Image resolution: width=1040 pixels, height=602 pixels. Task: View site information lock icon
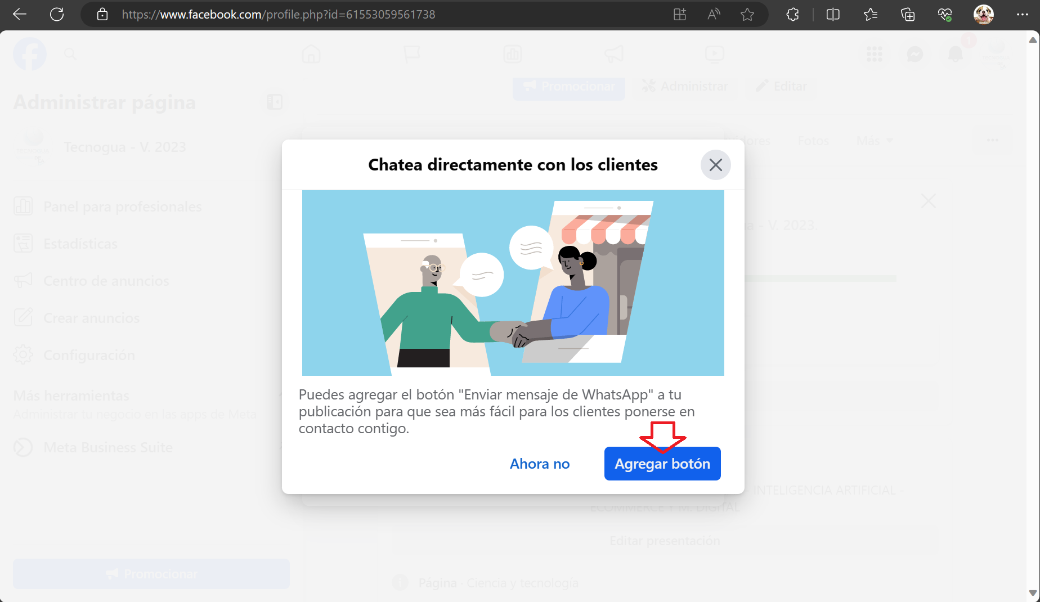[102, 15]
